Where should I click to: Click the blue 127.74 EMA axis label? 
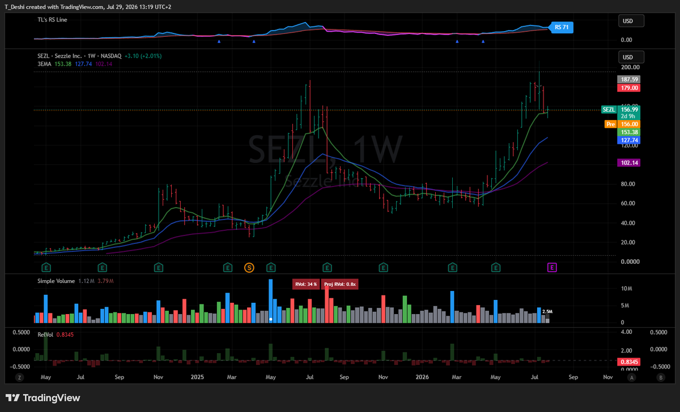pos(630,140)
